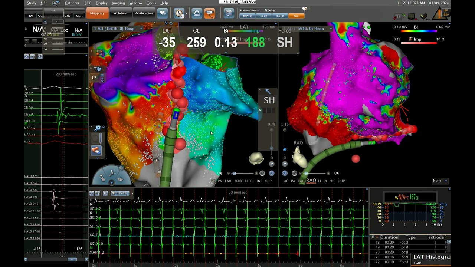Click the third tool icon above the Timeline
Screen dimensions: 475x267
click(105, 193)
